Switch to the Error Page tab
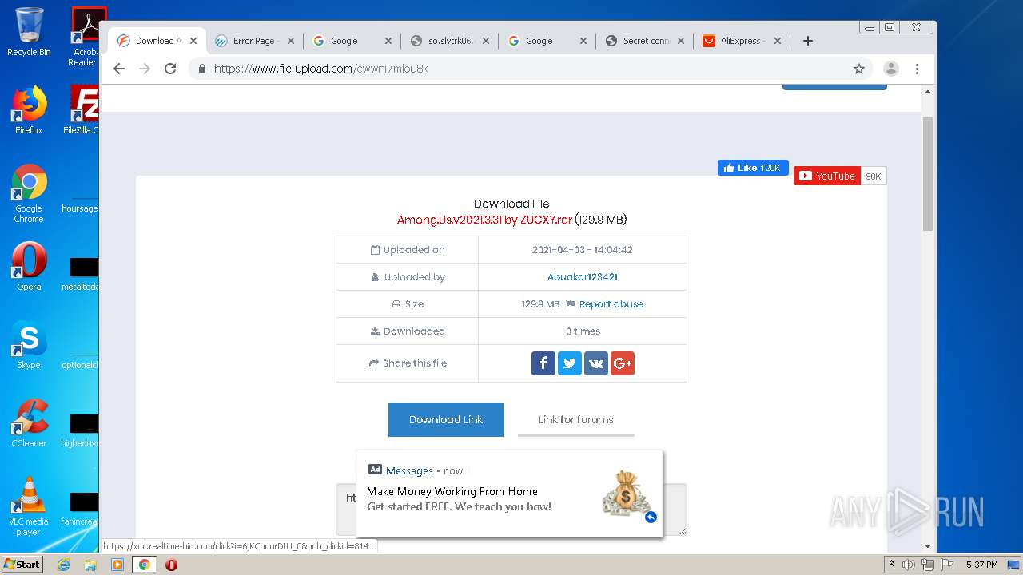This screenshot has height=575, width=1023. 253,41
